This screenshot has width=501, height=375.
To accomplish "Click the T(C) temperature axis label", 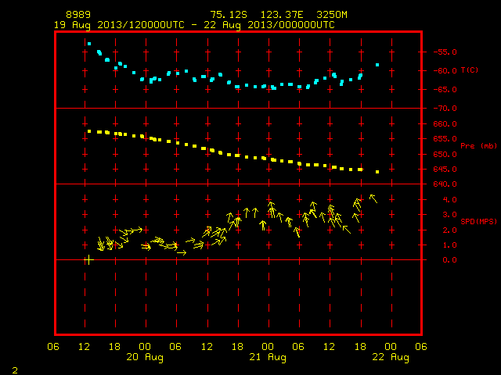I will (x=470, y=70).
